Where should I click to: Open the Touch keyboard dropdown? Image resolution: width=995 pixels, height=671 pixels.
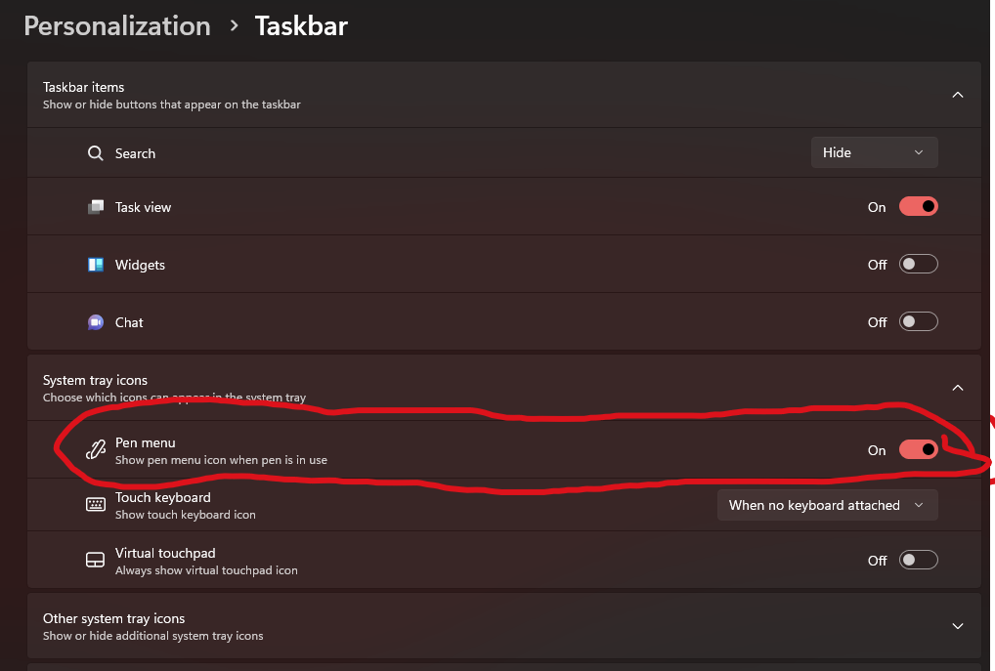(827, 504)
